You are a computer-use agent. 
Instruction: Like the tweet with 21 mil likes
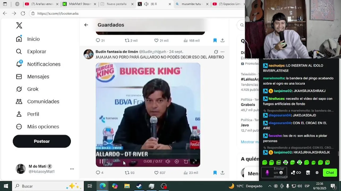coord(161,40)
